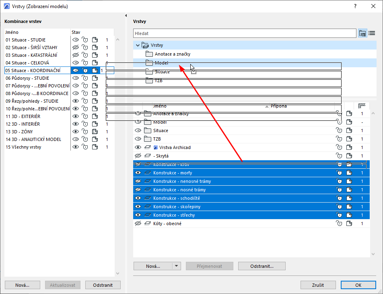Viewport: 383px width, 294px height.
Task: Click lock icon of 12 3D - INTERIÉR
Action: click(85, 124)
